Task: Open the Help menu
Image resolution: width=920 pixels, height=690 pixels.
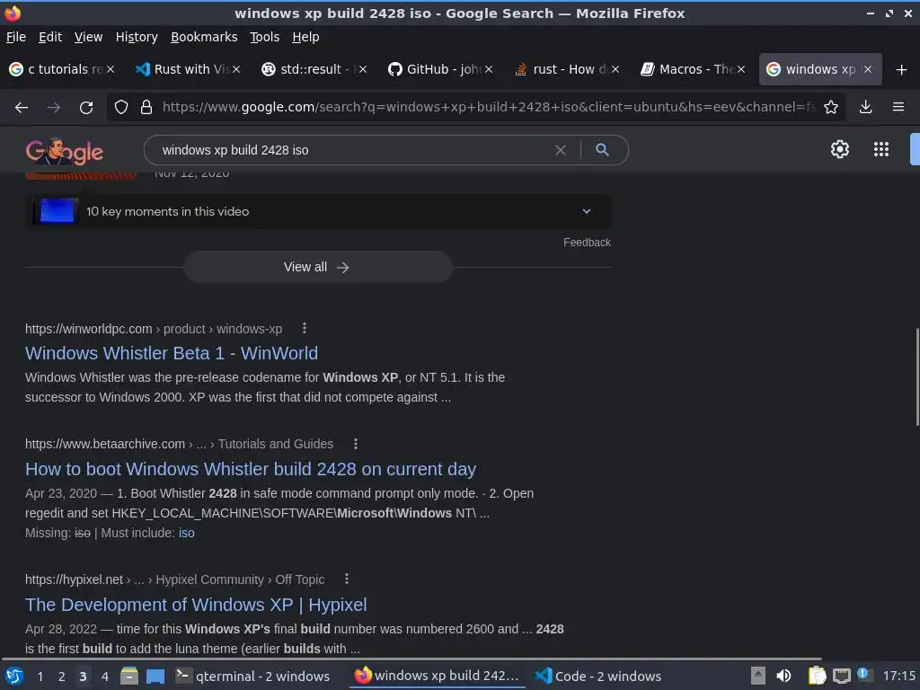Action: (x=305, y=37)
